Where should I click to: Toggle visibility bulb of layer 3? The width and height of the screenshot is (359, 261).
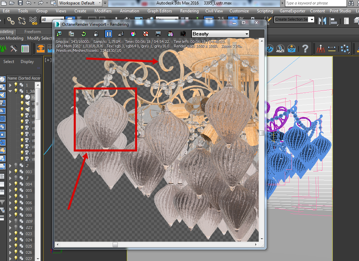[x=16, y=178]
